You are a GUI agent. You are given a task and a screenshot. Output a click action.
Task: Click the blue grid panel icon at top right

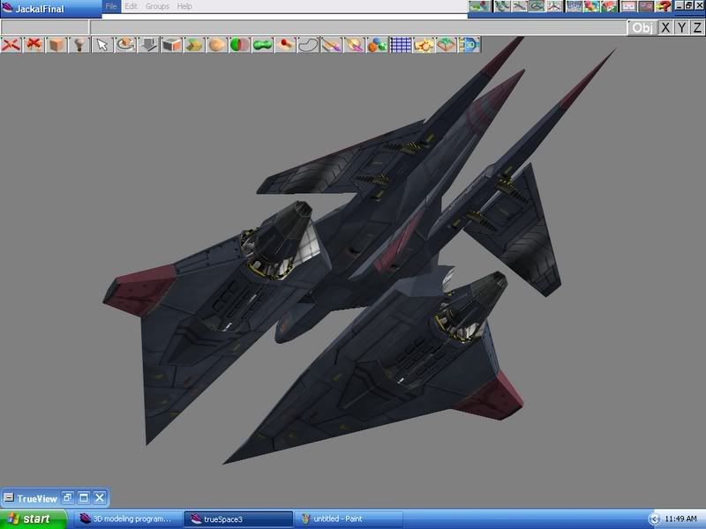pyautogui.click(x=575, y=6)
